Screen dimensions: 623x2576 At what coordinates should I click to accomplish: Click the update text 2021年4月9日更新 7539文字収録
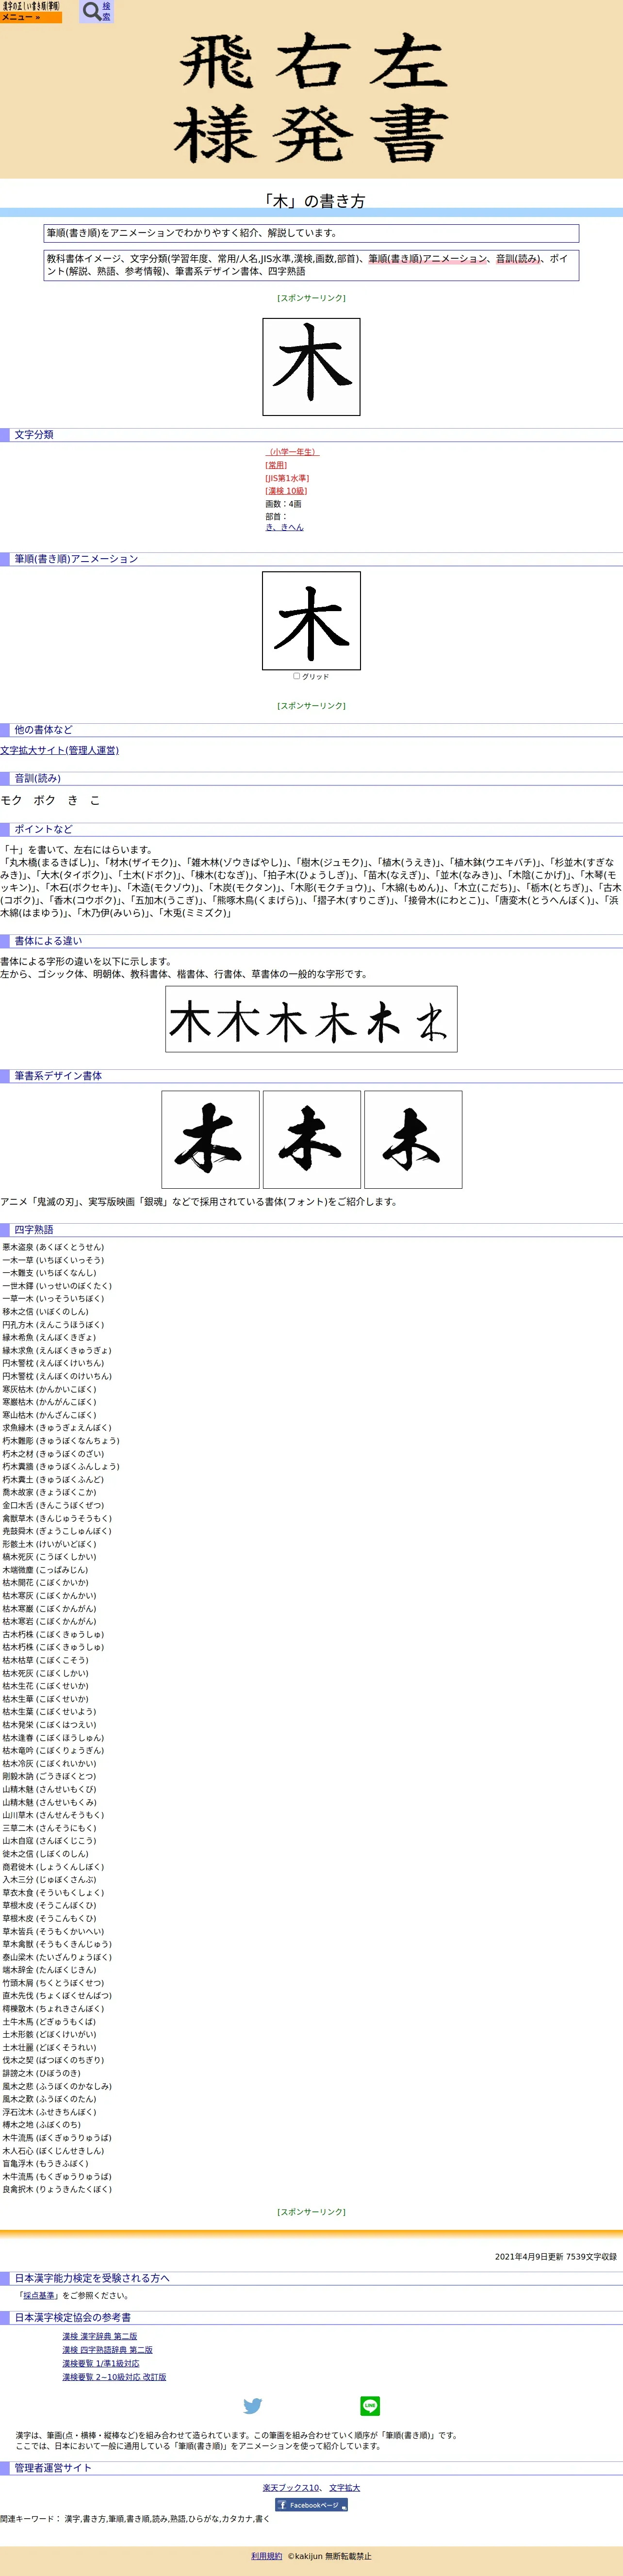(556, 2257)
